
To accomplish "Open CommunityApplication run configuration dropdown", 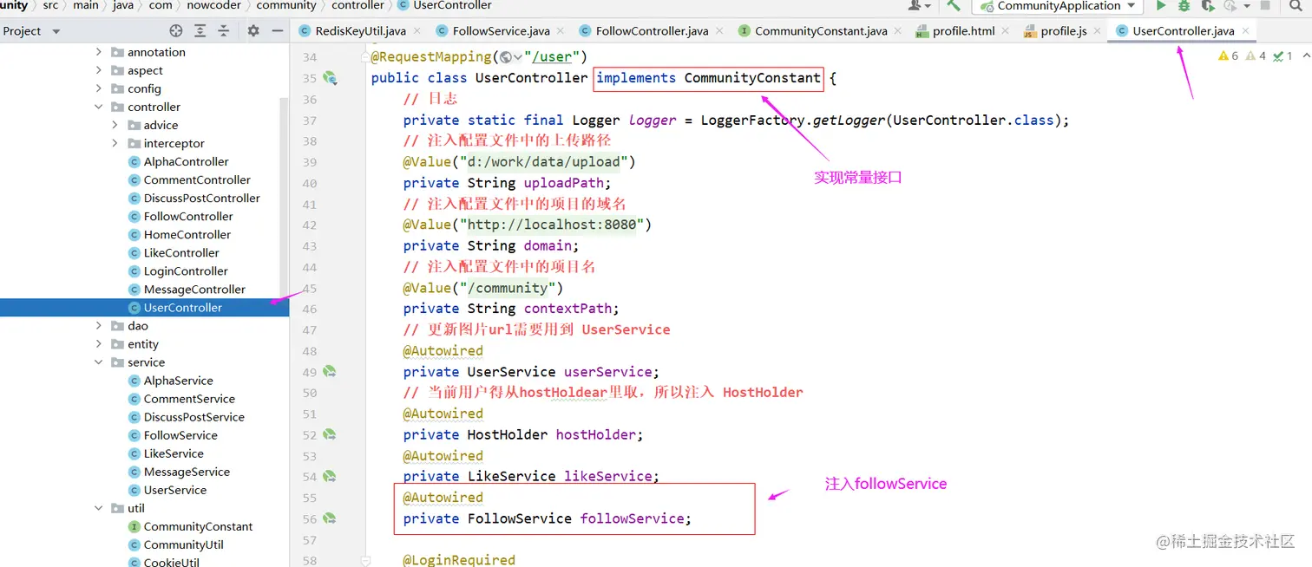I will [1059, 5].
